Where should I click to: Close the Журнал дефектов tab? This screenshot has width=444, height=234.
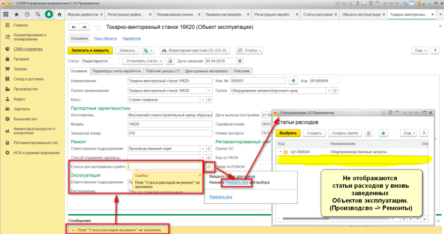point(102,15)
